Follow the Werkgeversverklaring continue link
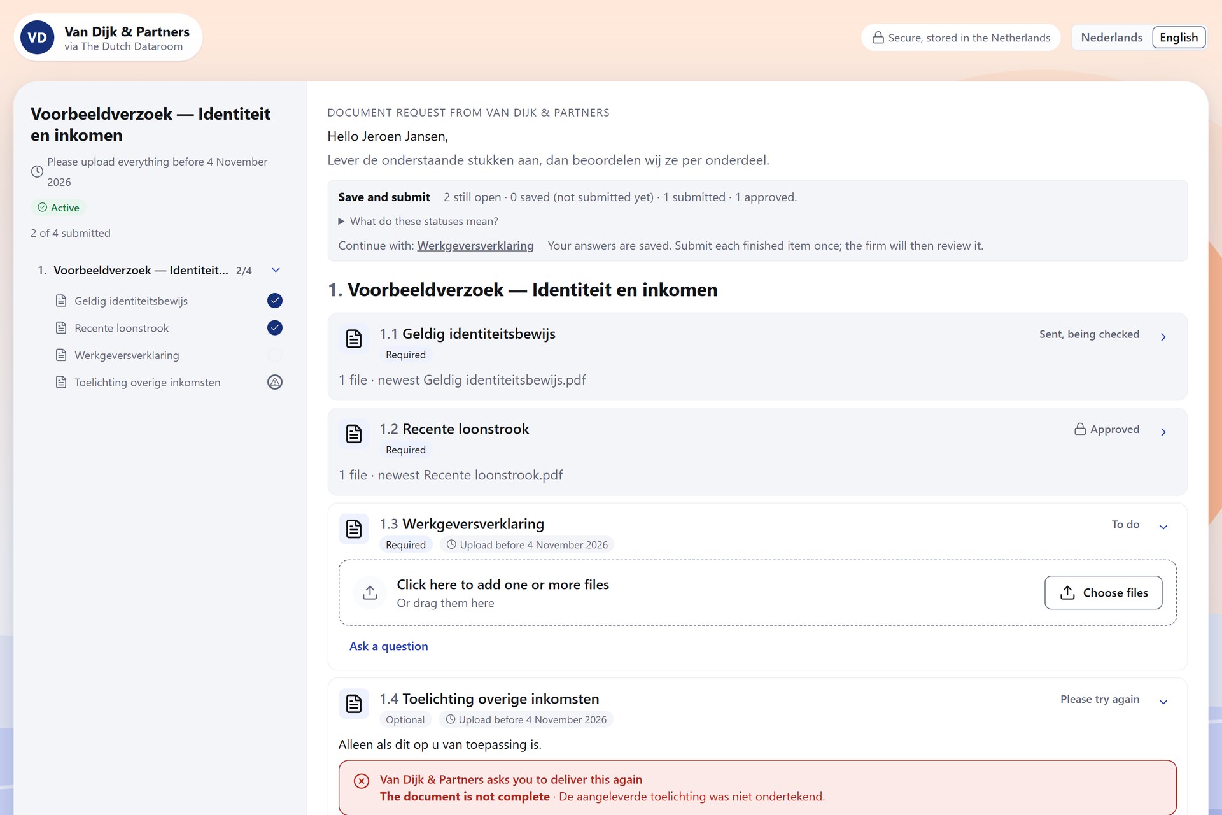The width and height of the screenshot is (1222, 815). point(475,246)
